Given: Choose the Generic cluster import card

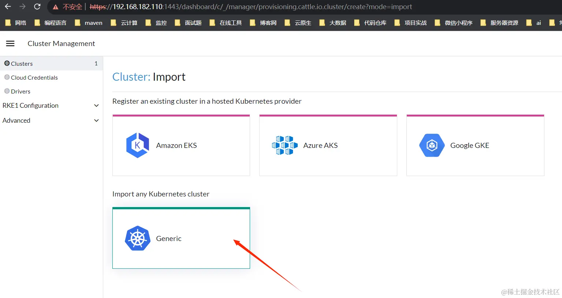Looking at the screenshot, I should (x=181, y=238).
